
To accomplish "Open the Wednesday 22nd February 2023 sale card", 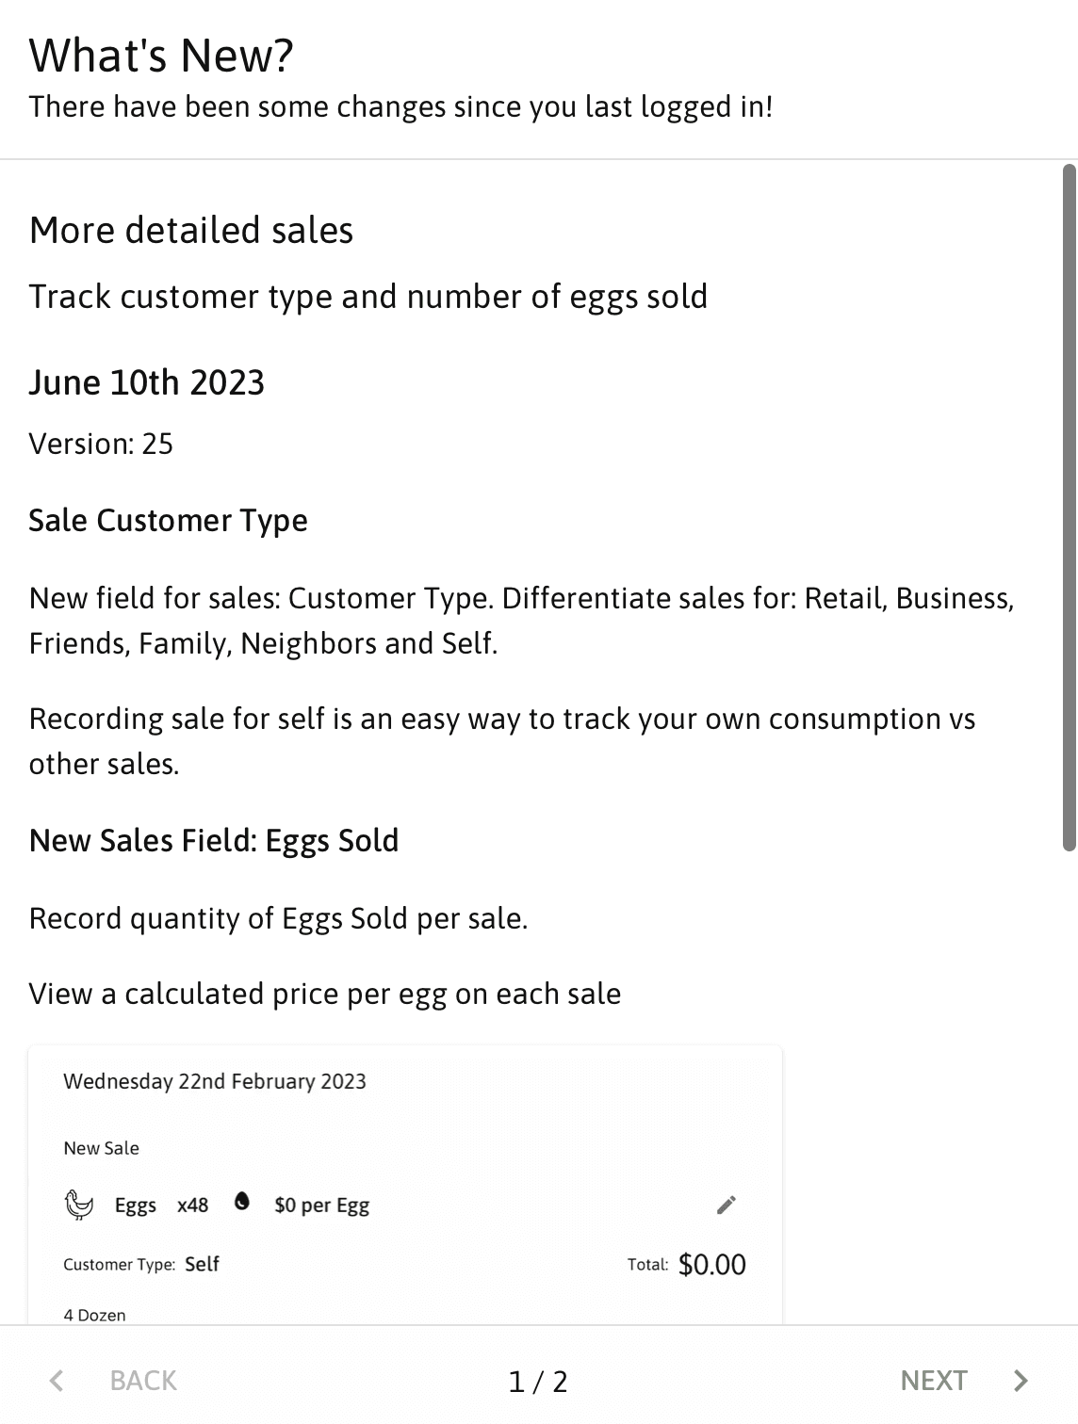I will (x=405, y=1185).
